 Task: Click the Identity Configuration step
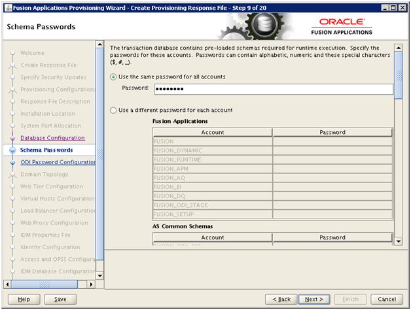click(50, 247)
